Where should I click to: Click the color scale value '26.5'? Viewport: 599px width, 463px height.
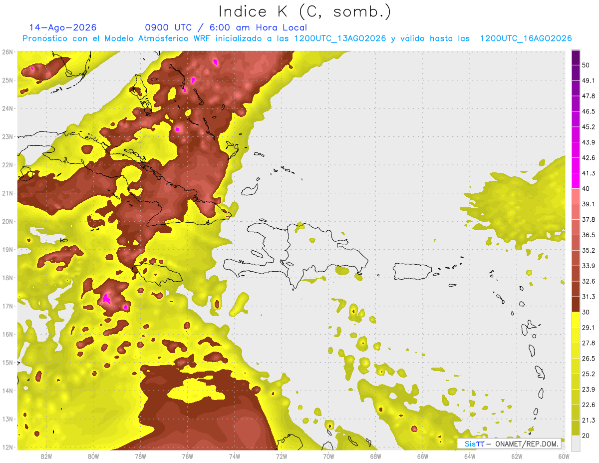(x=589, y=359)
